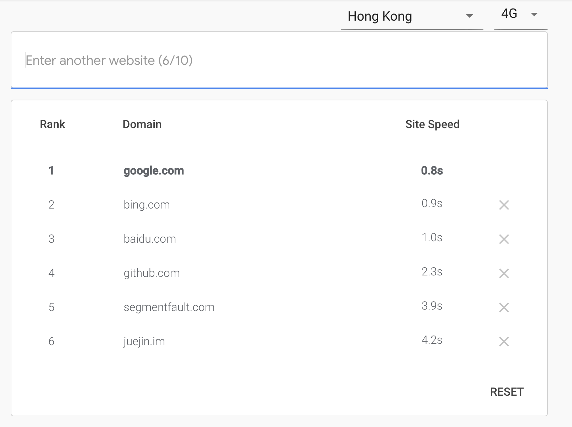The height and width of the screenshot is (427, 572).
Task: Click the 4.2s speed value
Action: tap(432, 340)
